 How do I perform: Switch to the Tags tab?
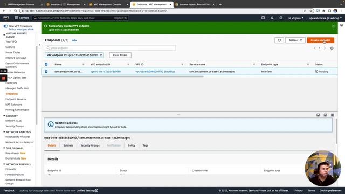(x=146, y=145)
